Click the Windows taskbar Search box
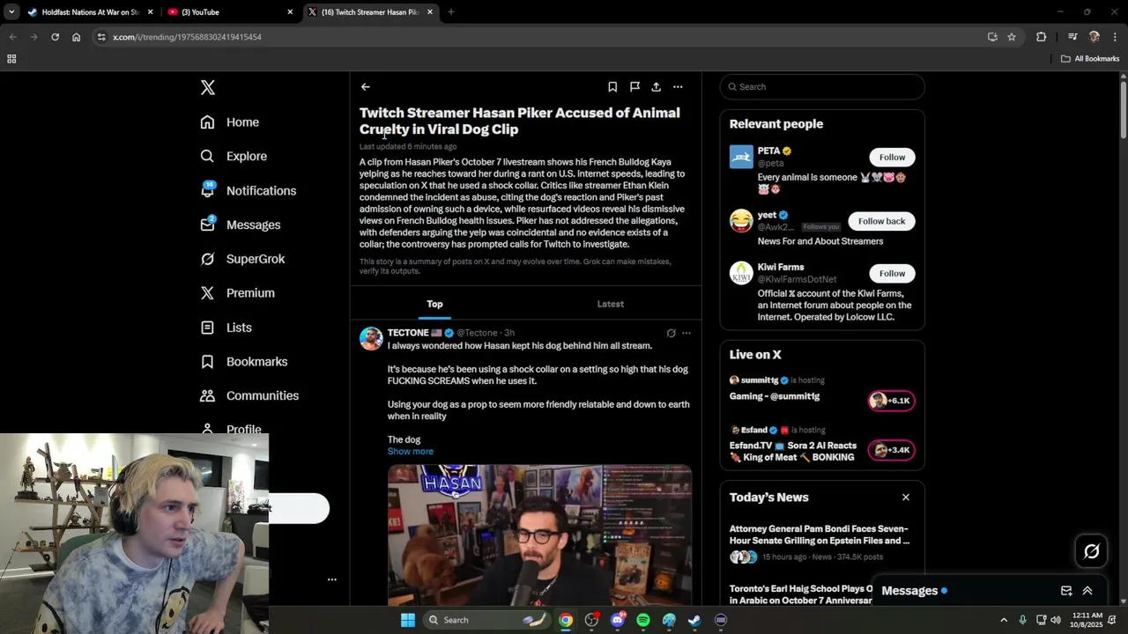Screen dimensions: 1128x634 (x=486, y=620)
